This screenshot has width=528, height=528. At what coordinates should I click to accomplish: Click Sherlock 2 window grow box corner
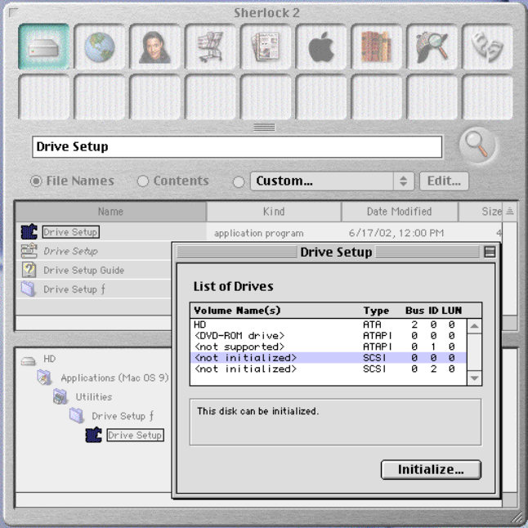516,517
